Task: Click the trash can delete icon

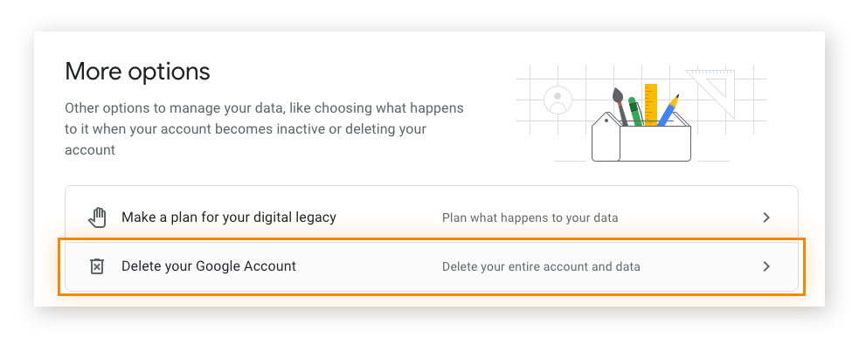Action: click(x=97, y=266)
